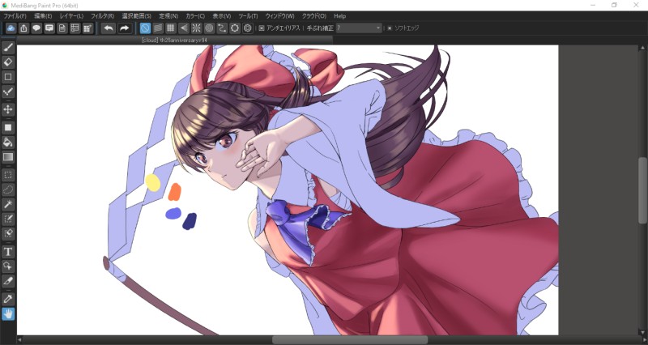The image size is (648, 345).
Task: Select the Bucket fill tool
Action: (8, 143)
